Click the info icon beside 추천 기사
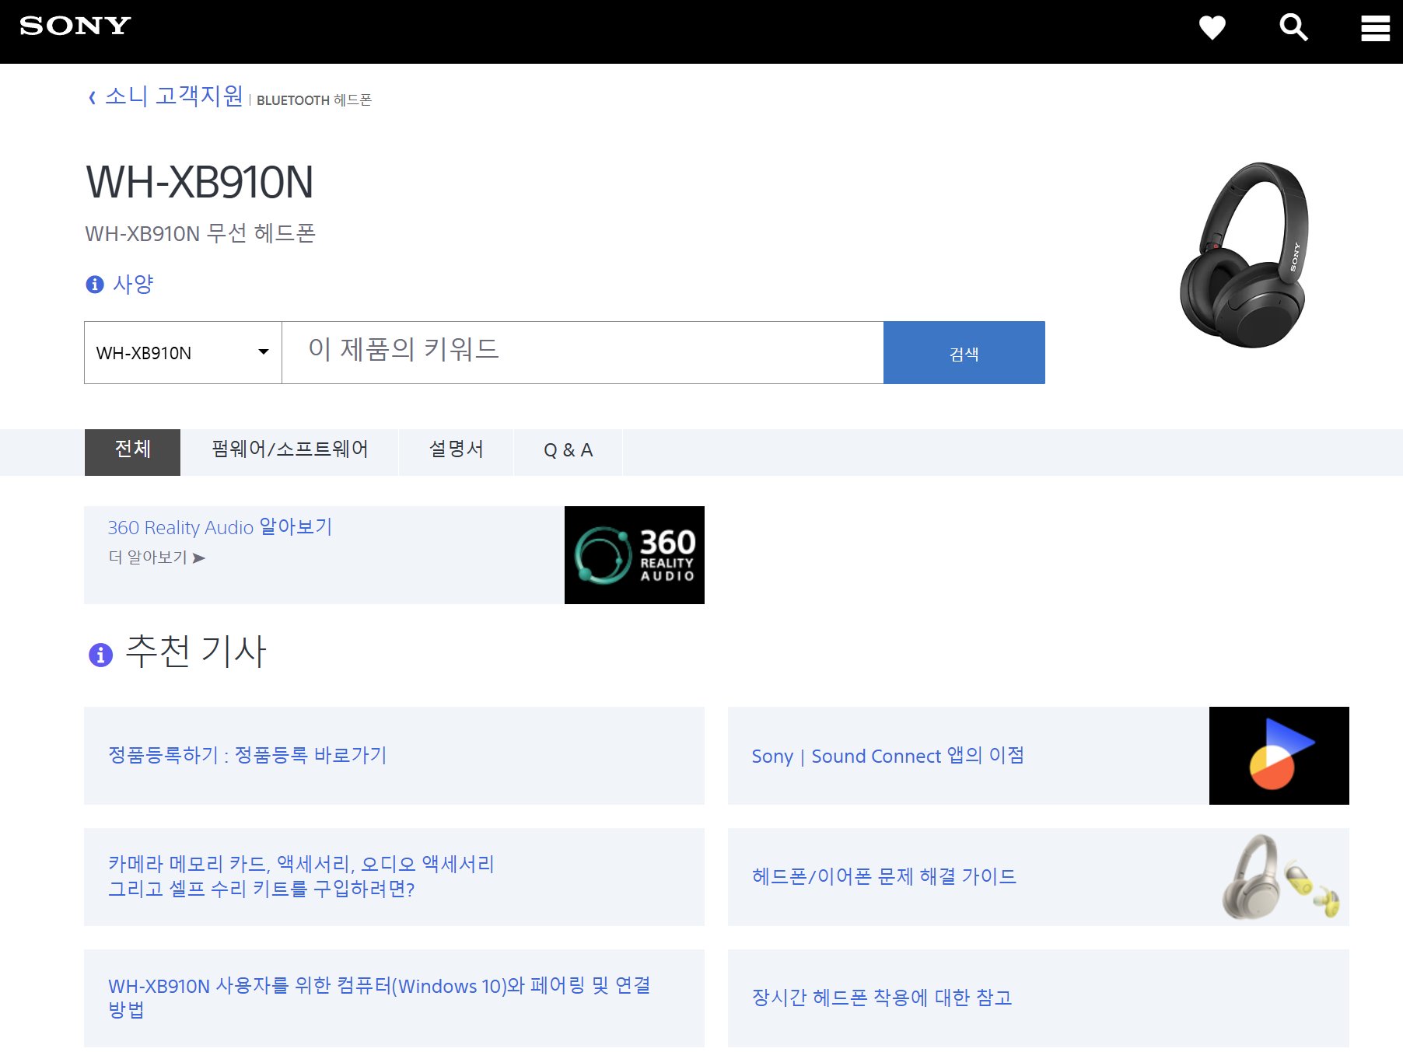 [x=101, y=655]
